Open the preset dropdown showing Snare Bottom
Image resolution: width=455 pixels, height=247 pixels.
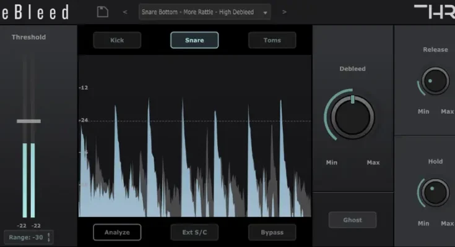point(198,12)
